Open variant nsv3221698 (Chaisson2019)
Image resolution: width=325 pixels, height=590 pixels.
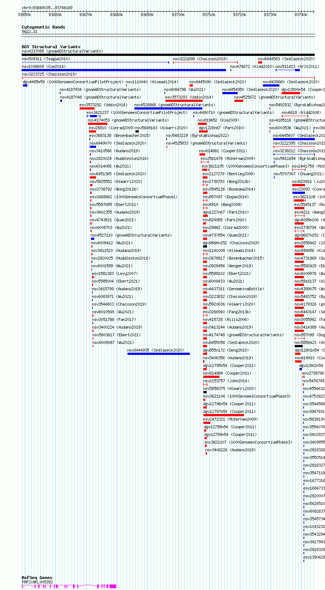point(200,59)
